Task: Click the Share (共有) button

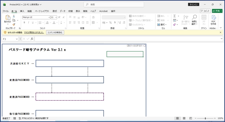Action: tap(217, 11)
